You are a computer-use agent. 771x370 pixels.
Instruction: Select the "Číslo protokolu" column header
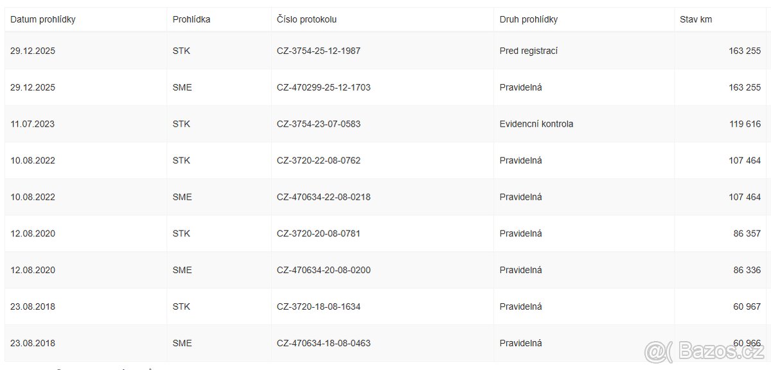pos(306,19)
